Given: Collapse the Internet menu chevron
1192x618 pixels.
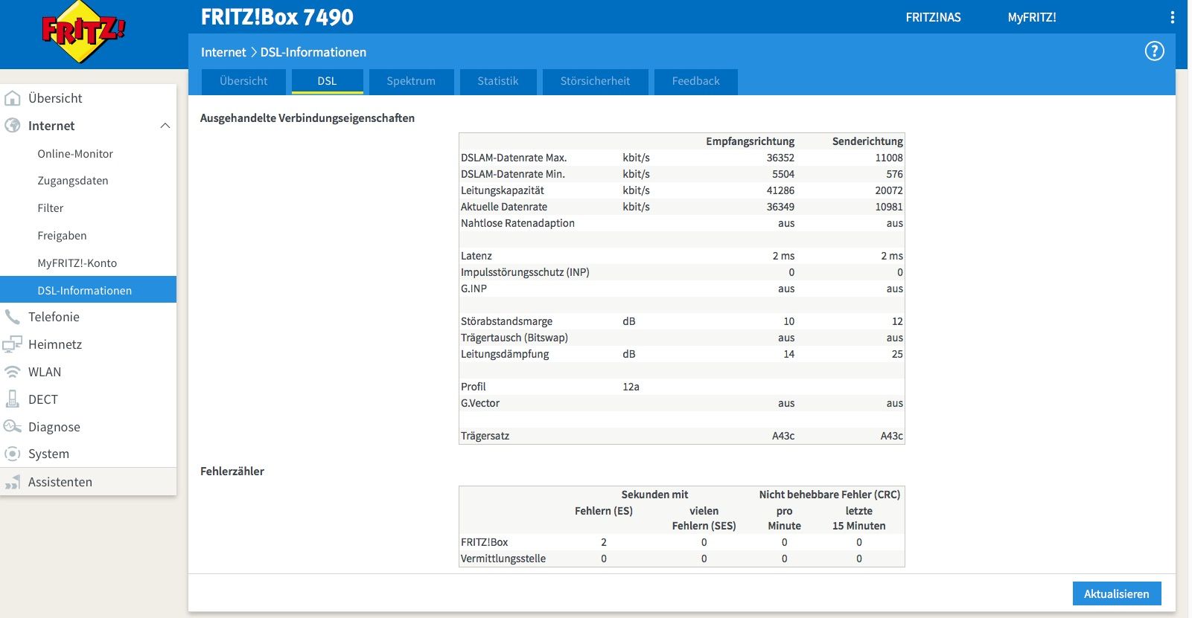Looking at the screenshot, I should 165,126.
